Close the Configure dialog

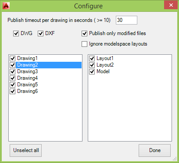pyautogui.click(x=171, y=5)
